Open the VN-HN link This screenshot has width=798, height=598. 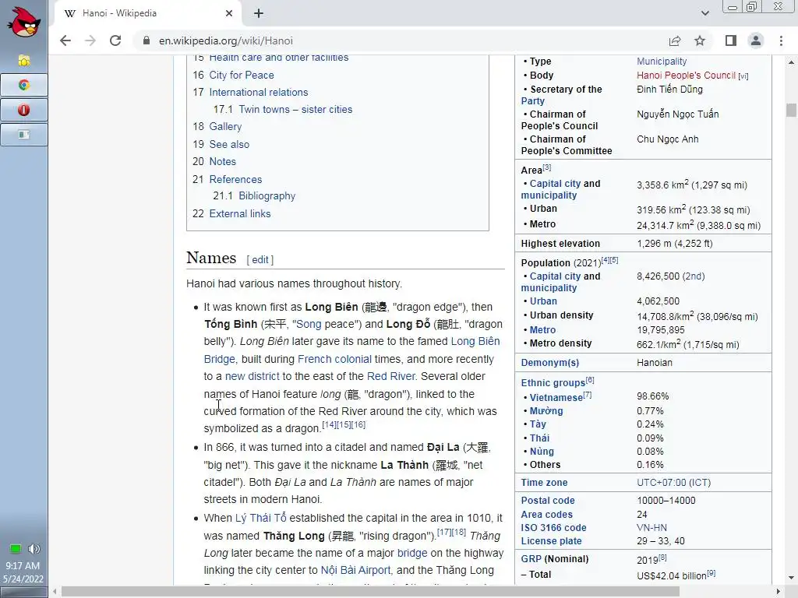(x=651, y=528)
